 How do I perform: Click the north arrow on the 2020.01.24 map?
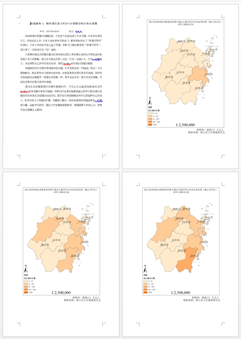coord(150,101)
